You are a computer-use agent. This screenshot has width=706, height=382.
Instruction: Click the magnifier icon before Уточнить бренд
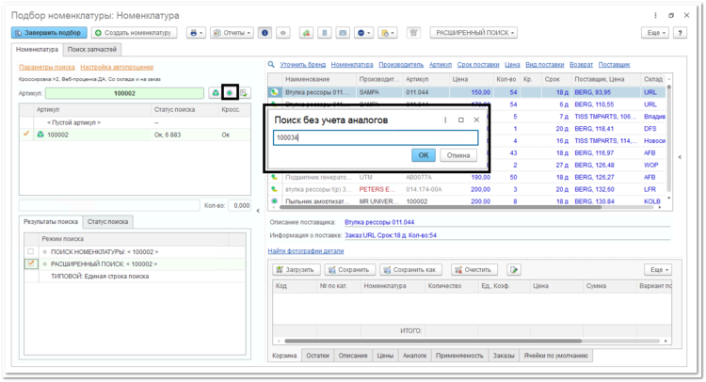pos(271,64)
